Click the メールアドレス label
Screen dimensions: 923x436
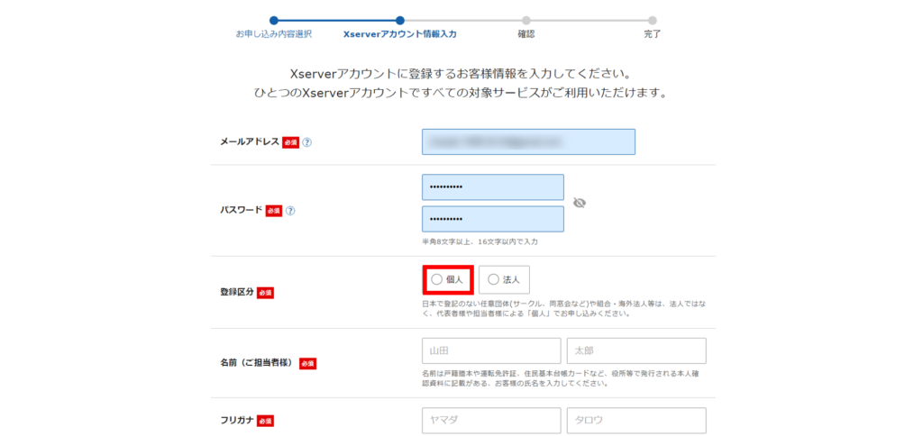[250, 141]
